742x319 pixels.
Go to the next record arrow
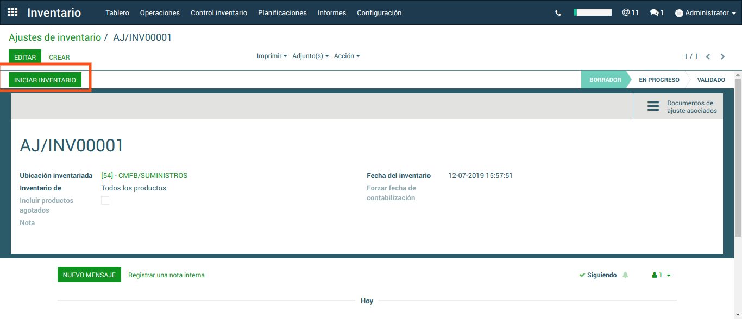(x=722, y=56)
